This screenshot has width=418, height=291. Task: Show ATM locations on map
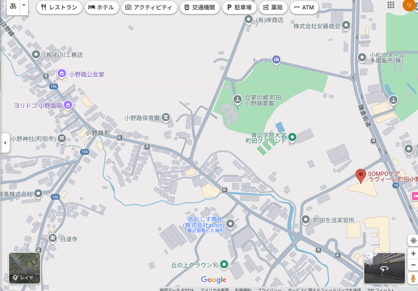304,7
